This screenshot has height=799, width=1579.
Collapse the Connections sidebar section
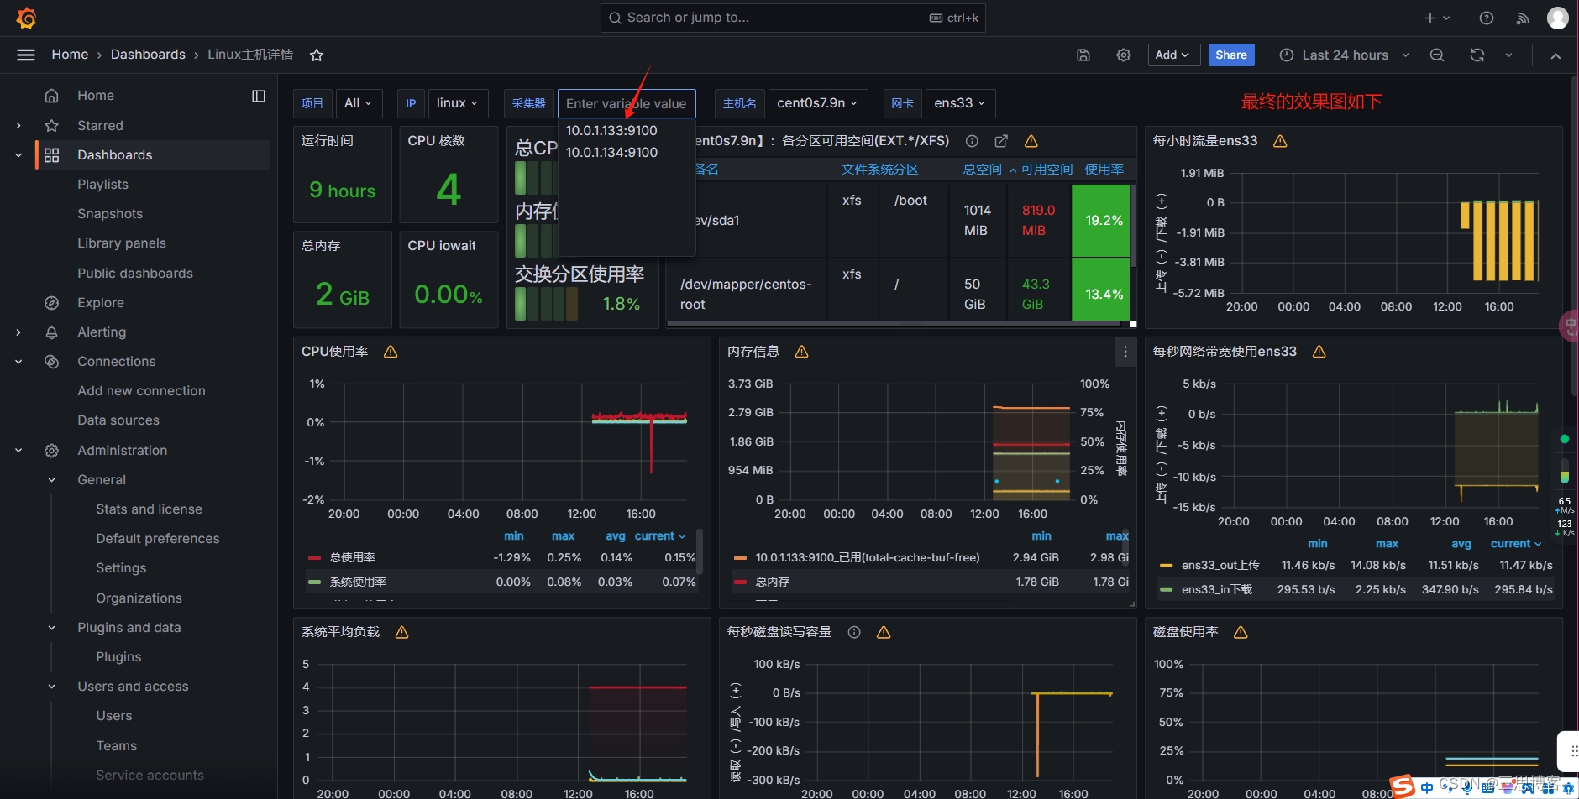pyautogui.click(x=18, y=362)
